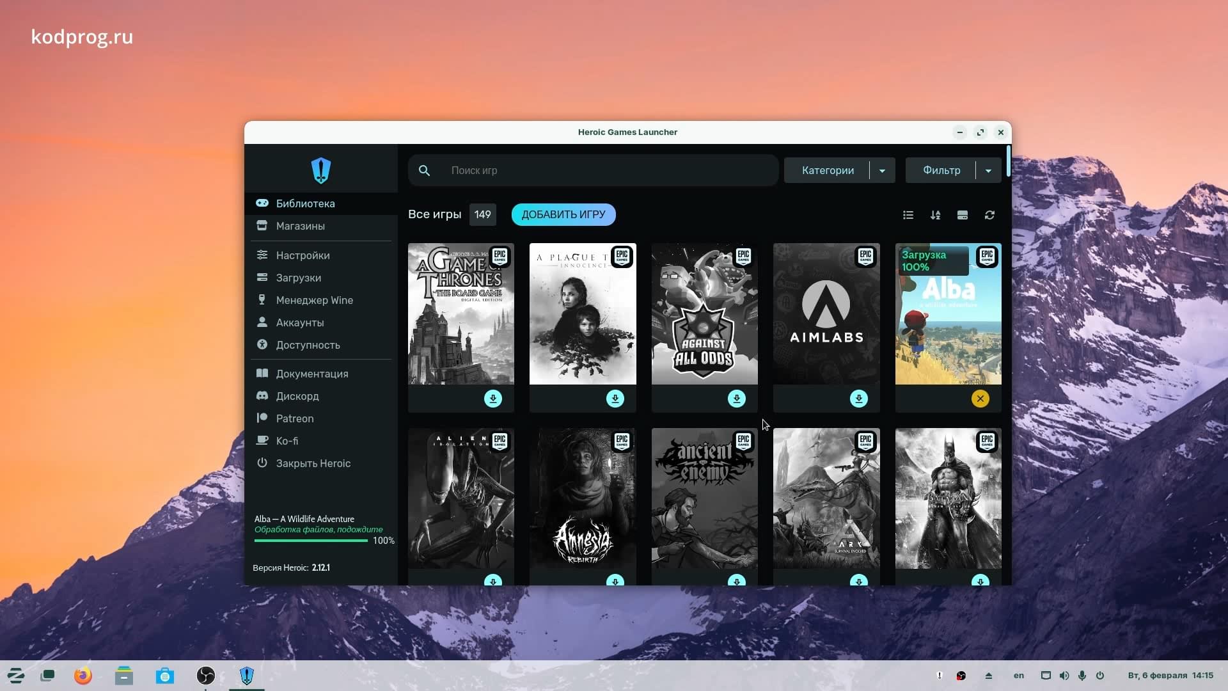Click the library vertical scrollbar

(1009, 161)
